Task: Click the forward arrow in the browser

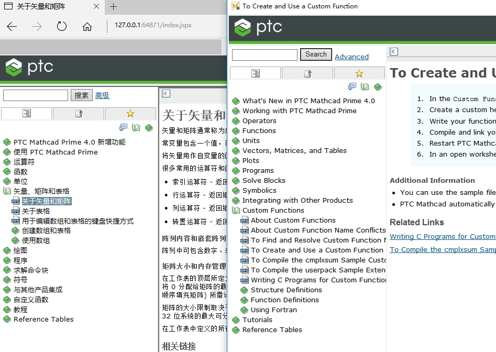Action: pos(37,27)
